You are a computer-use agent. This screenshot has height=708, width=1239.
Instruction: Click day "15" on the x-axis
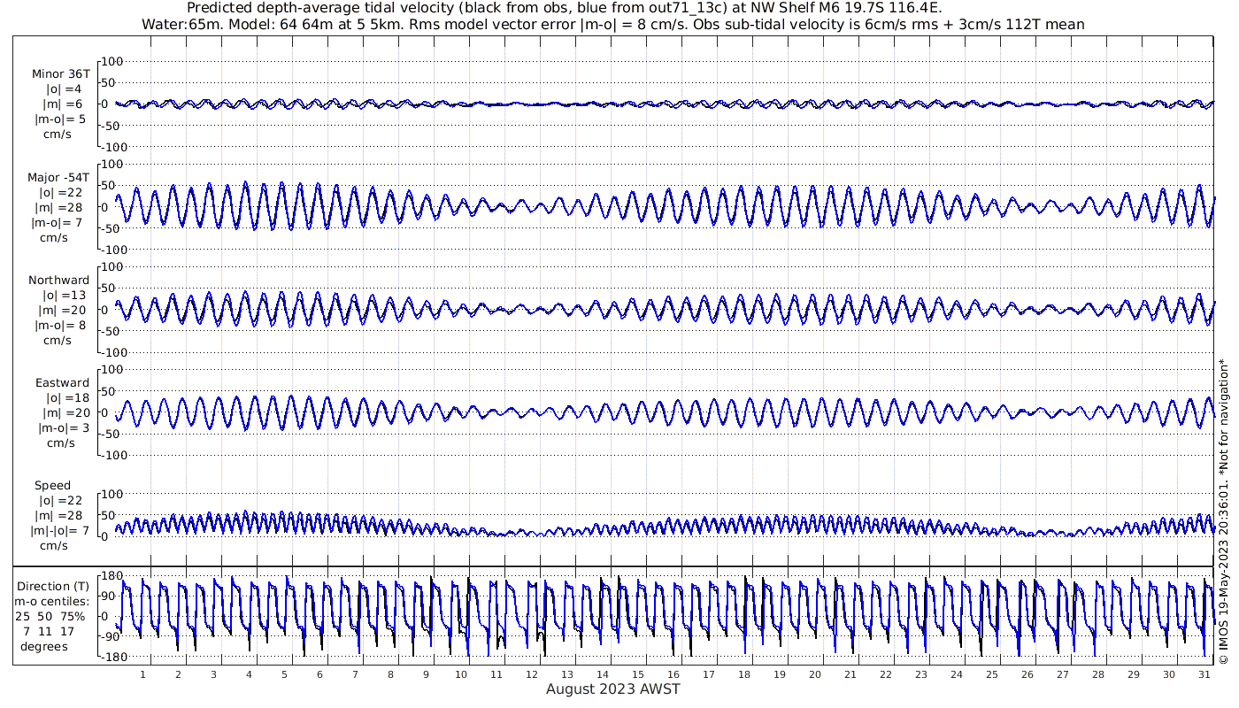638,674
